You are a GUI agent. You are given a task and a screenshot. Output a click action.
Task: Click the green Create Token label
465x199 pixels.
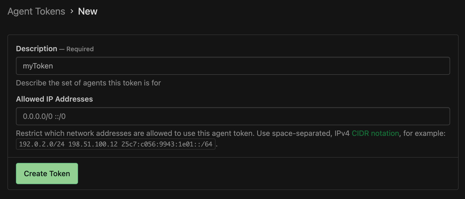pos(47,173)
